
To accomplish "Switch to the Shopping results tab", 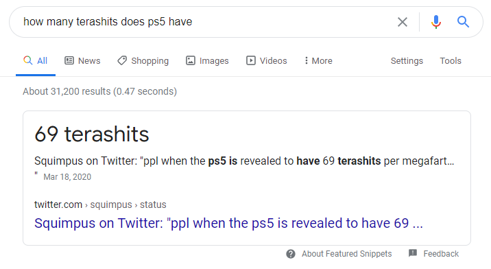I will pyautogui.click(x=143, y=61).
